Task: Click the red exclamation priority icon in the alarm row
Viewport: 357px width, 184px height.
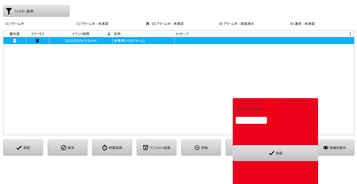Action: [x=15, y=41]
